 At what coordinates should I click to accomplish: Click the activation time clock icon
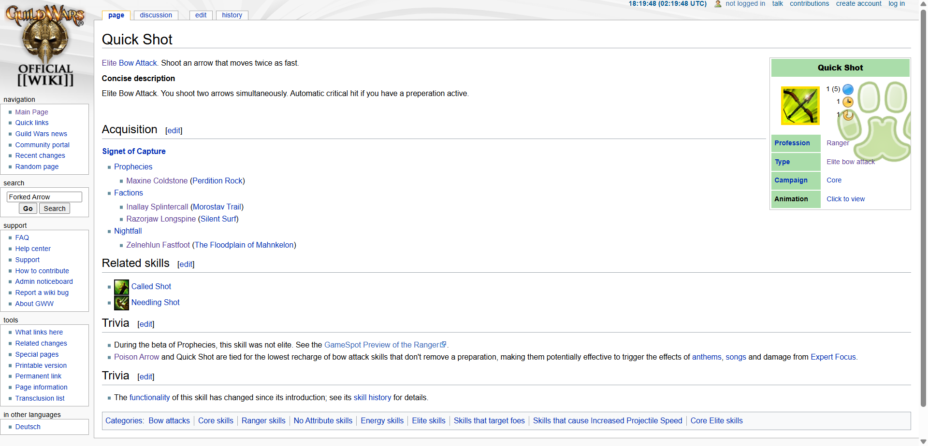tap(848, 102)
